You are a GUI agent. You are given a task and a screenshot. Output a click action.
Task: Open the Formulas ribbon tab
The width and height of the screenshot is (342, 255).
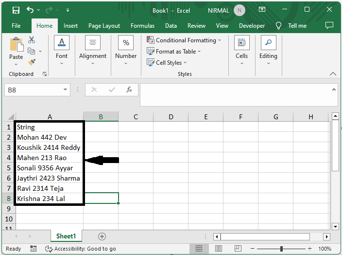142,26
